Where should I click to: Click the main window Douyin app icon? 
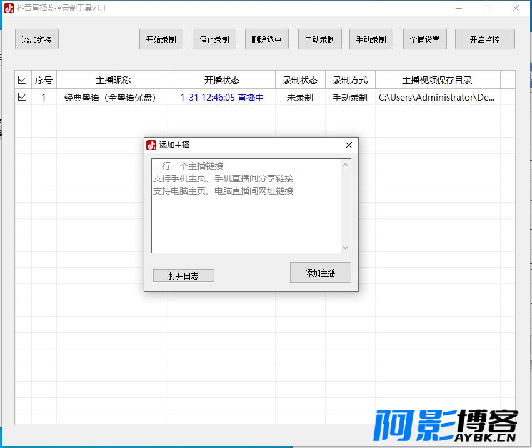point(9,8)
